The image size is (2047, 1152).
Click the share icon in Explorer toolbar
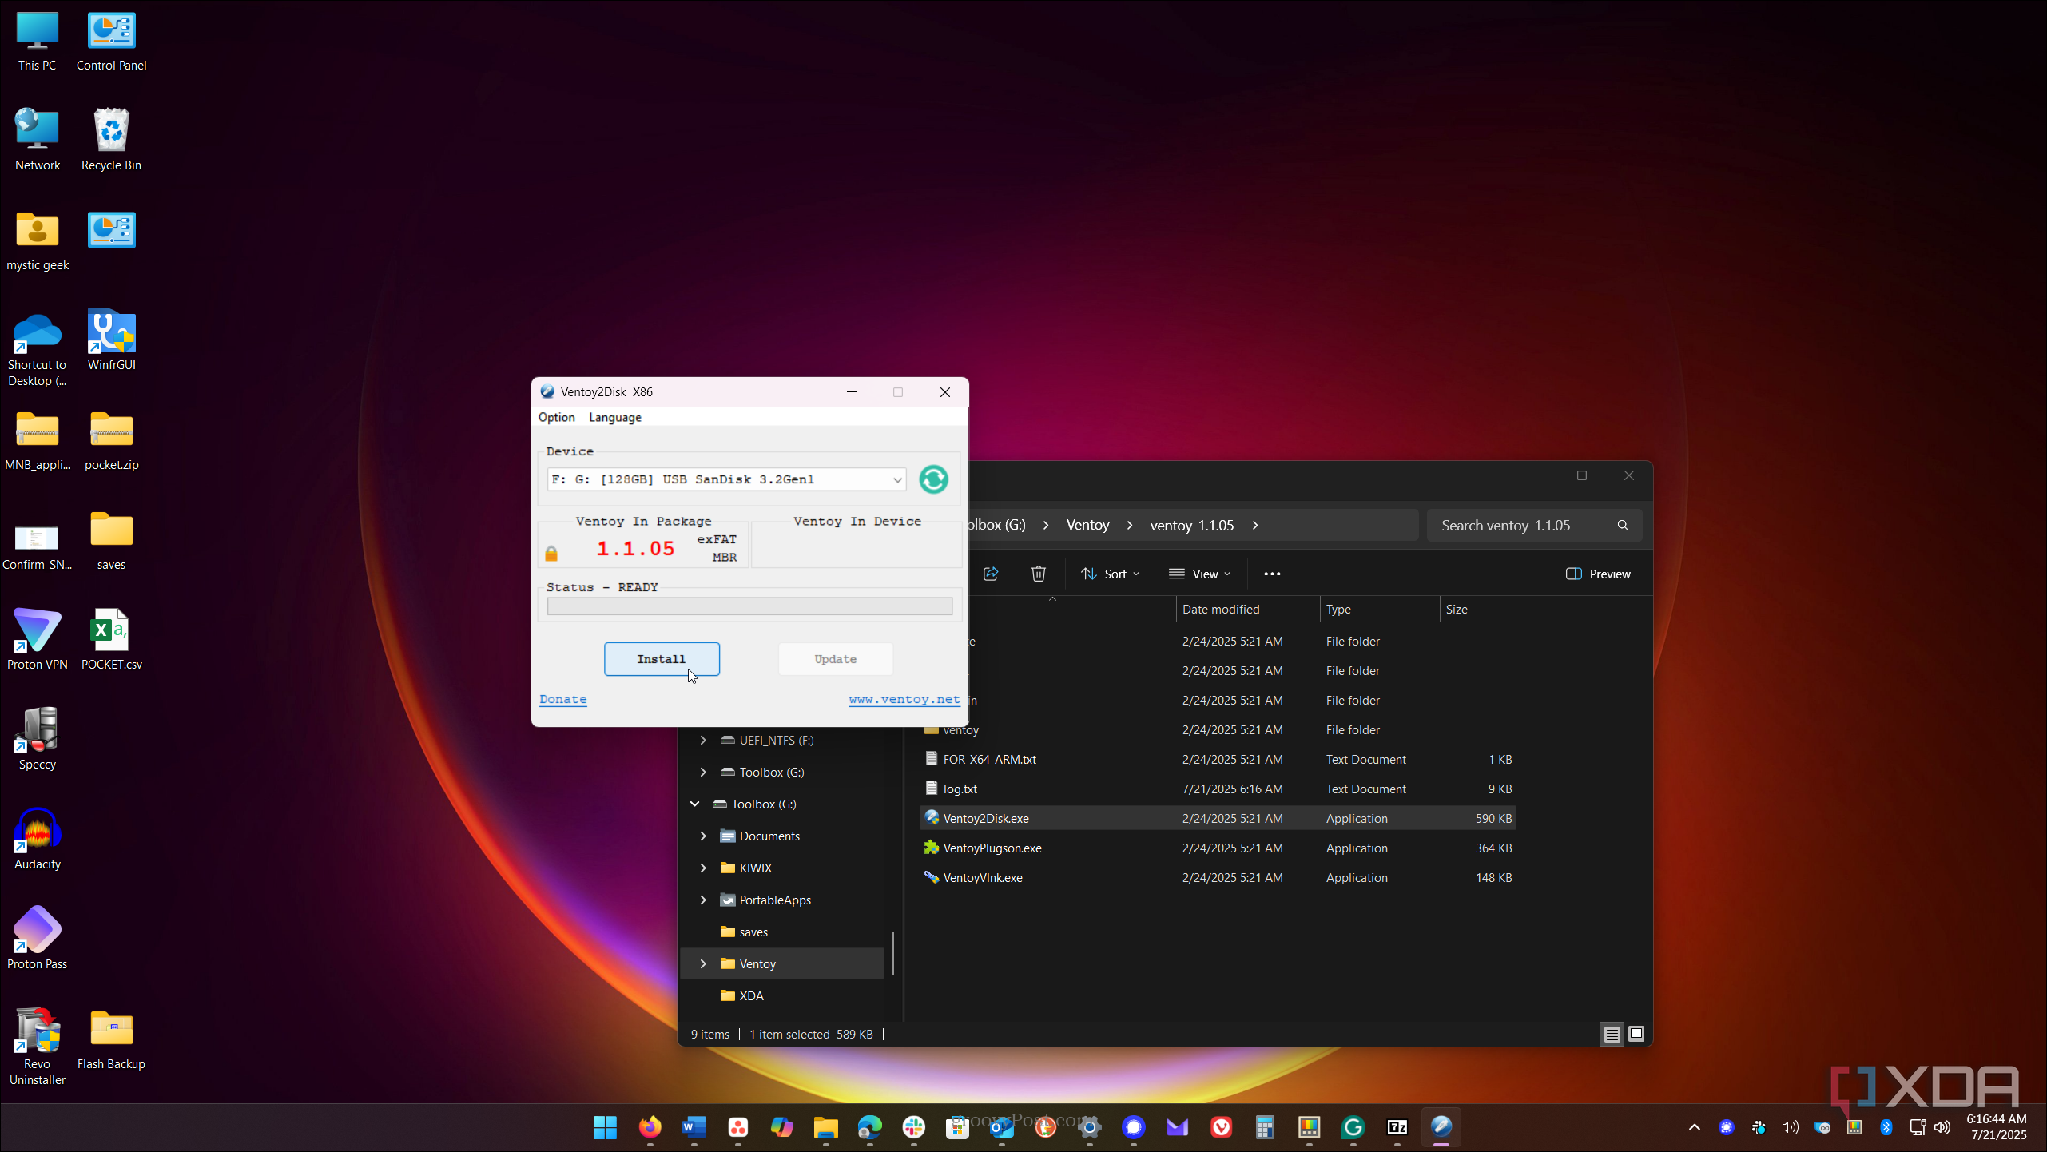tap(991, 574)
